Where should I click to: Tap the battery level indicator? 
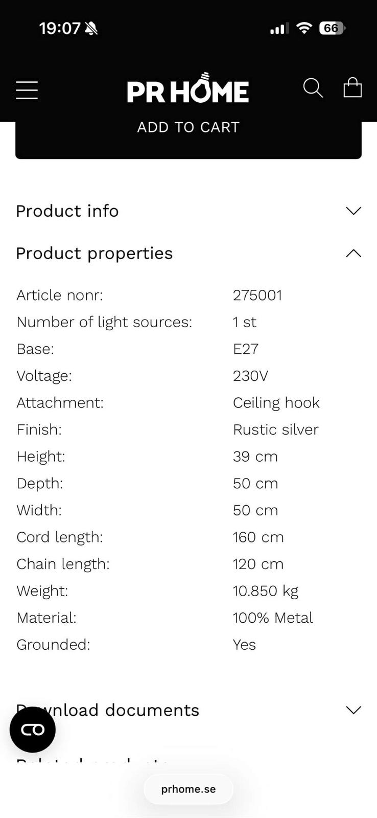[332, 28]
